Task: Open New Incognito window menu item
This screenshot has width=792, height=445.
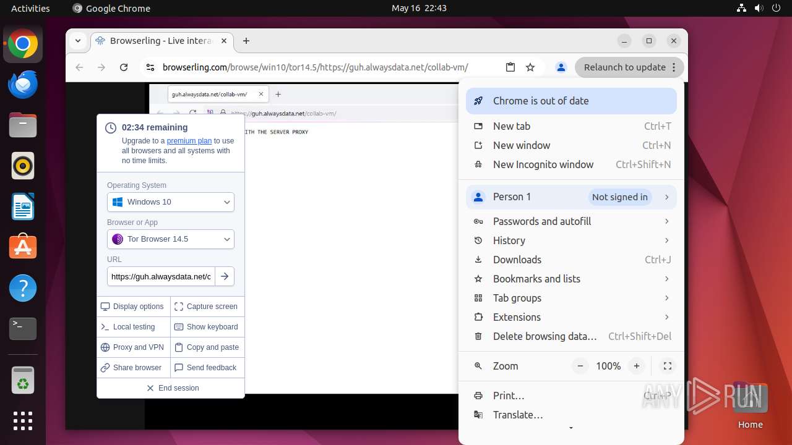Action: click(x=571, y=164)
